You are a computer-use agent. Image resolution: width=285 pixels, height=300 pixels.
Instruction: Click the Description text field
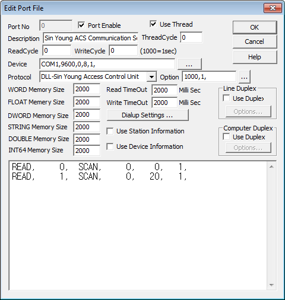click(91, 38)
